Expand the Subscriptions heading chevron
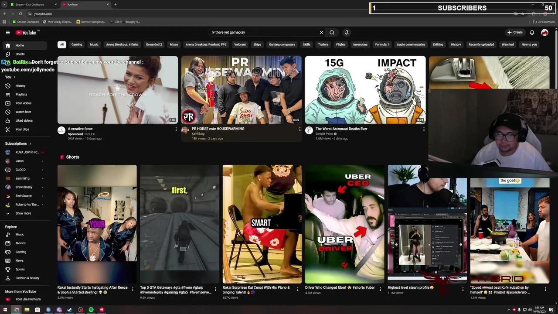558x314 pixels. pos(30,143)
